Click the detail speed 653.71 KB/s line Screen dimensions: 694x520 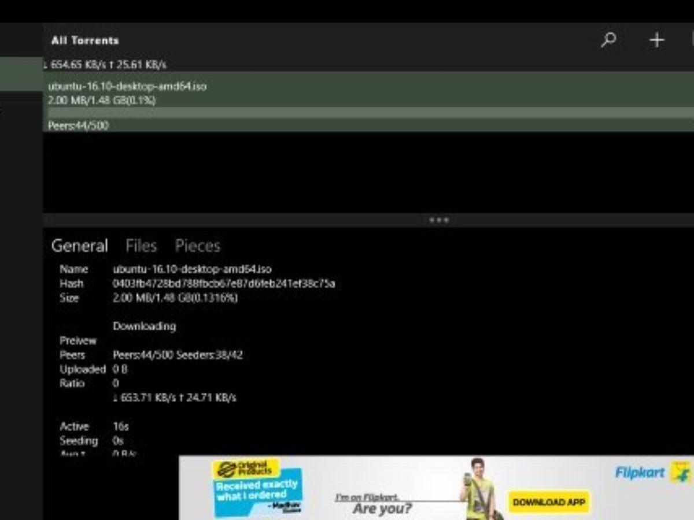pos(174,398)
